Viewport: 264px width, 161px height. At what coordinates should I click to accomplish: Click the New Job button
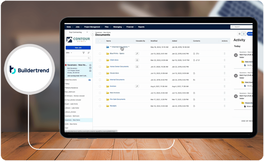78,48
